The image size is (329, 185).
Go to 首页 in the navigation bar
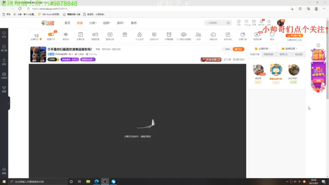click(x=67, y=23)
